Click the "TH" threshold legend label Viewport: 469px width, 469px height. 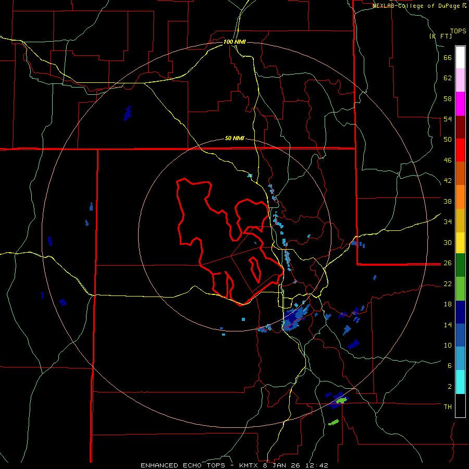[x=448, y=407]
